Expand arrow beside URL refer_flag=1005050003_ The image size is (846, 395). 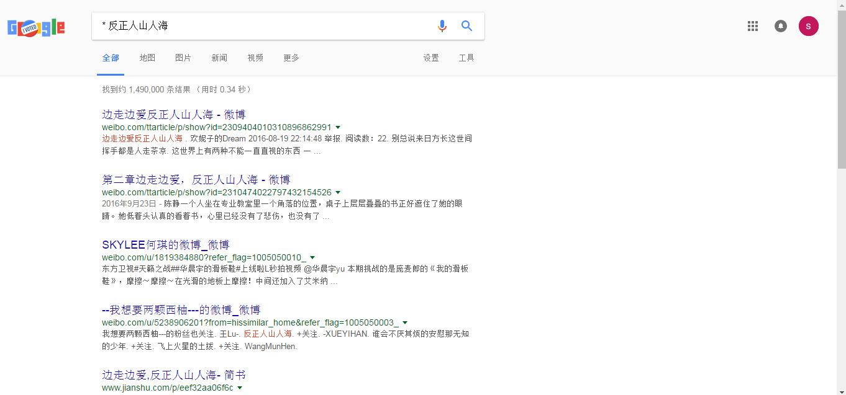pos(405,323)
